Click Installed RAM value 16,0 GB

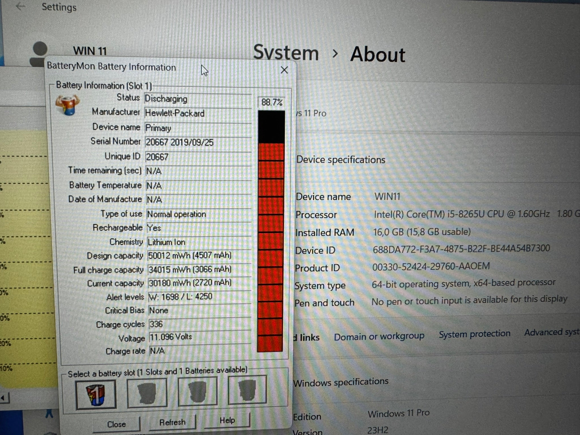pyautogui.click(x=422, y=232)
